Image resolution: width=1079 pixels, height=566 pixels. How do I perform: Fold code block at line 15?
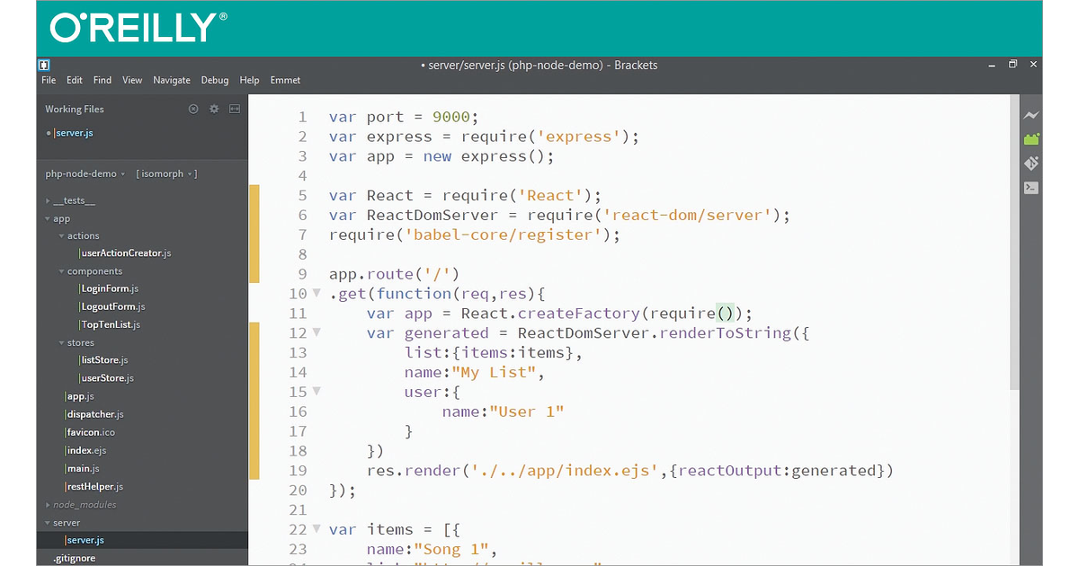(316, 392)
